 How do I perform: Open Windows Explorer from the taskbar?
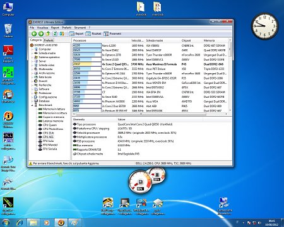[x=33, y=223]
